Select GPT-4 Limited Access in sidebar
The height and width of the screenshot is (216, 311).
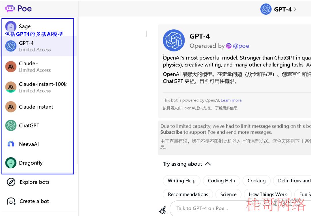[x=38, y=46]
